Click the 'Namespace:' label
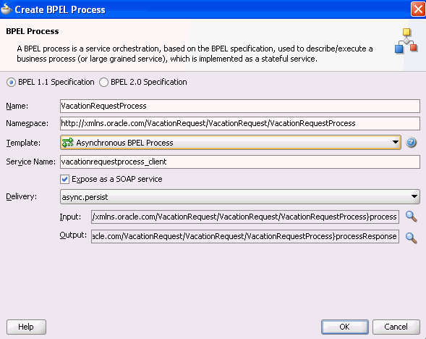 coord(27,123)
